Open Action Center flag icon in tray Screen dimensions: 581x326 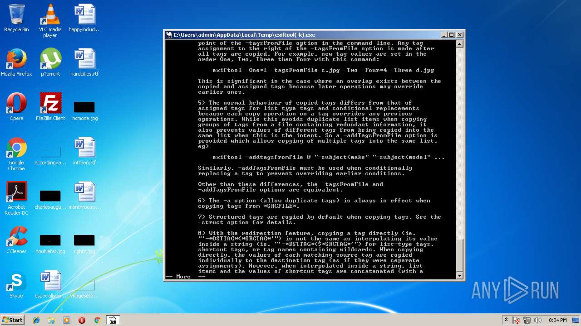[516, 320]
